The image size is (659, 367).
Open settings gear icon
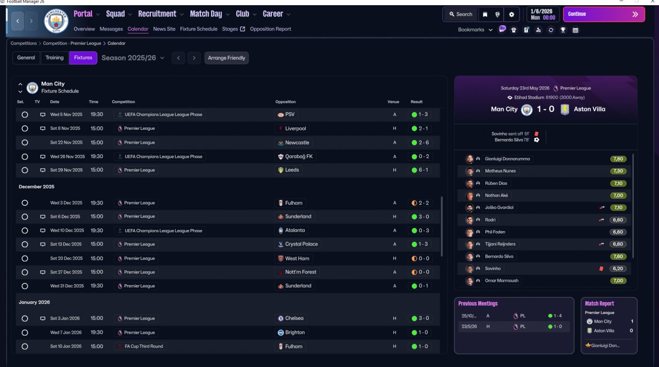click(511, 14)
